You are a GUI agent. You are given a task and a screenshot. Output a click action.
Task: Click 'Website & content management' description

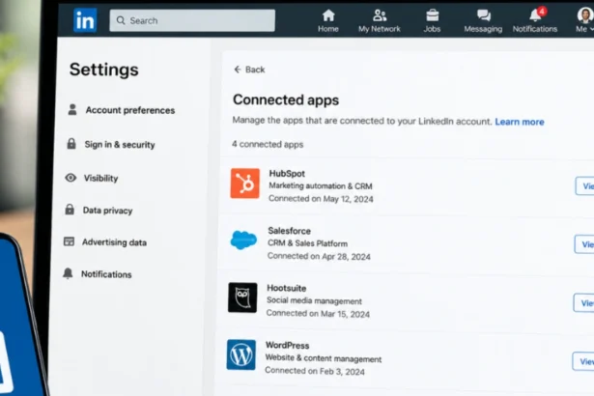[x=324, y=358]
